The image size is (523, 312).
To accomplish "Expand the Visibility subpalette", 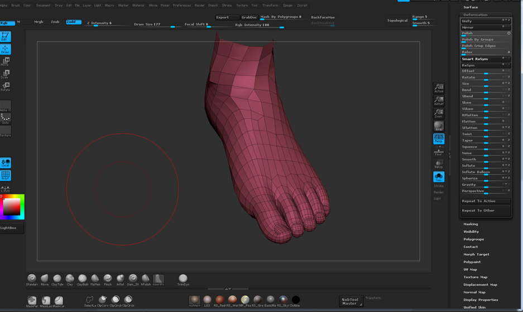I will click(x=471, y=232).
